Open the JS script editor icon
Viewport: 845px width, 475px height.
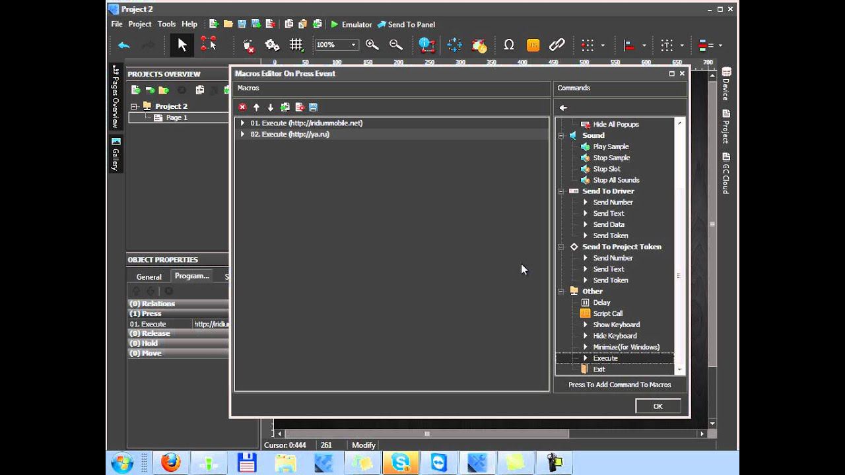533,45
